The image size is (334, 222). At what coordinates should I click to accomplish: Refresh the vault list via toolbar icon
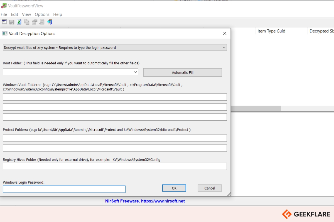pyautogui.click(x=19, y=22)
